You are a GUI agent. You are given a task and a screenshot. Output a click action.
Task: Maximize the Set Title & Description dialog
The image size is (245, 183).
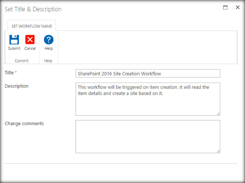(225, 8)
